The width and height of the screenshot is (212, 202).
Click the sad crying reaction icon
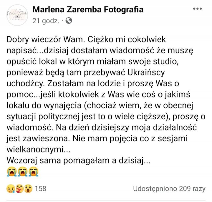11,188
